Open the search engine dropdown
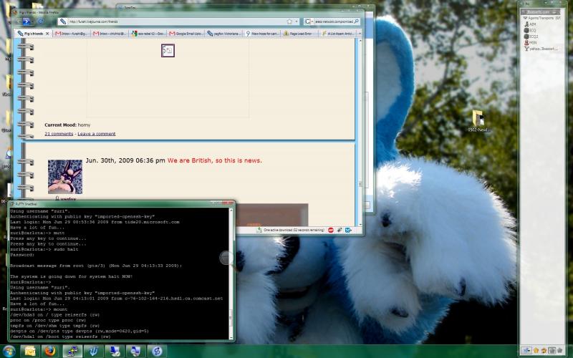This screenshot has width=573, height=358. [x=309, y=21]
